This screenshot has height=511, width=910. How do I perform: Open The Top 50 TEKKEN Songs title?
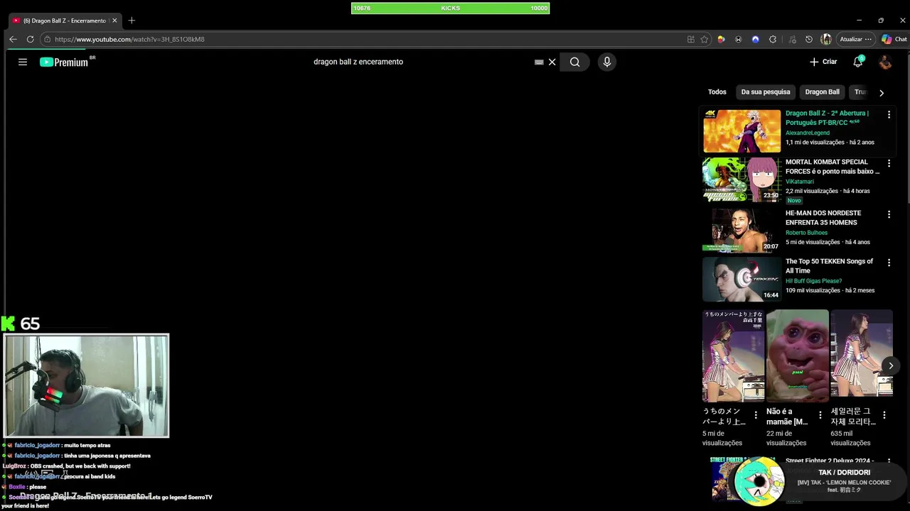coord(829,266)
